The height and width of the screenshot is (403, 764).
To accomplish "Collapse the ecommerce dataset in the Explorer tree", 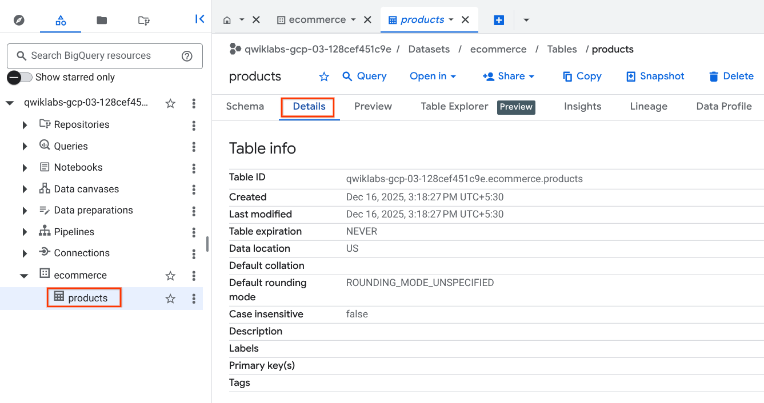I will tap(24, 275).
